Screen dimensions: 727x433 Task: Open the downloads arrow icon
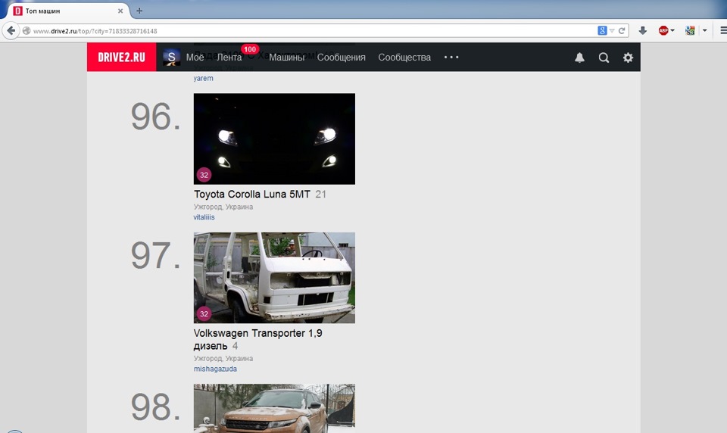pyautogui.click(x=643, y=30)
